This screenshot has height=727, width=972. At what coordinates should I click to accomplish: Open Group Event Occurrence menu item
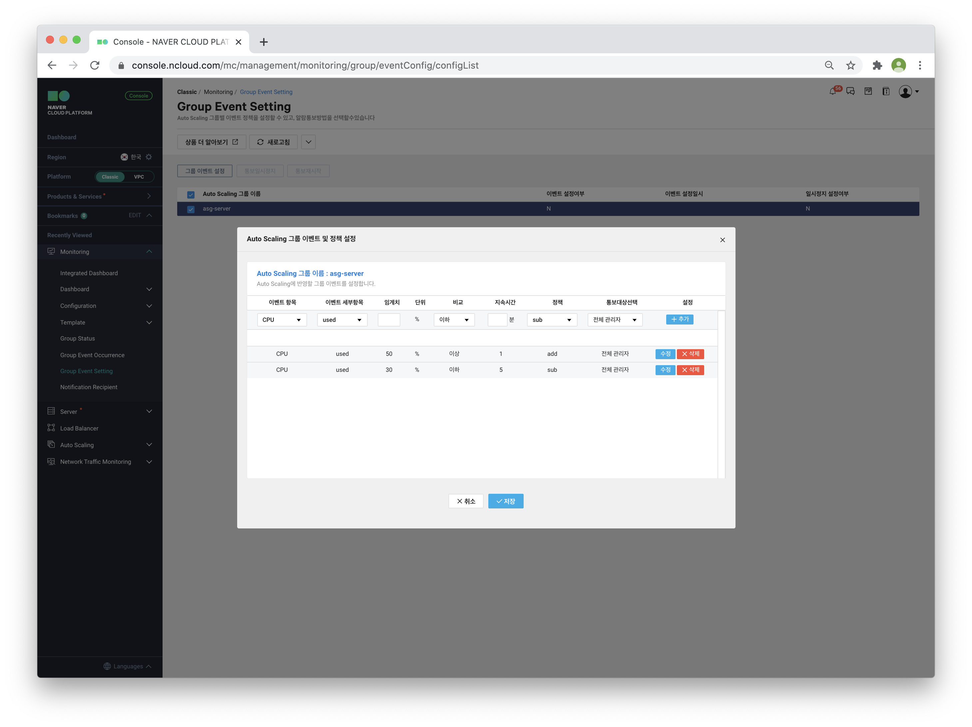(x=92, y=355)
